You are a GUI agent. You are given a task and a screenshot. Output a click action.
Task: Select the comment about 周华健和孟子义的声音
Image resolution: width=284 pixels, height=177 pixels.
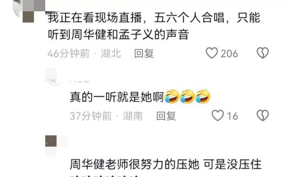coord(154,26)
